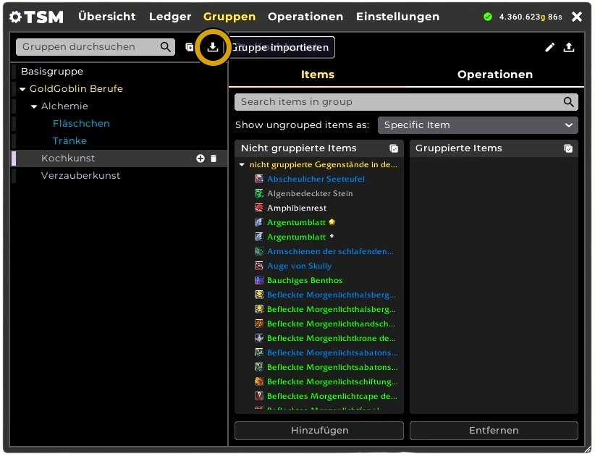
Task: Click Auge von Skully item icon
Action: [259, 266]
